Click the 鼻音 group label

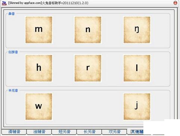[12, 14]
